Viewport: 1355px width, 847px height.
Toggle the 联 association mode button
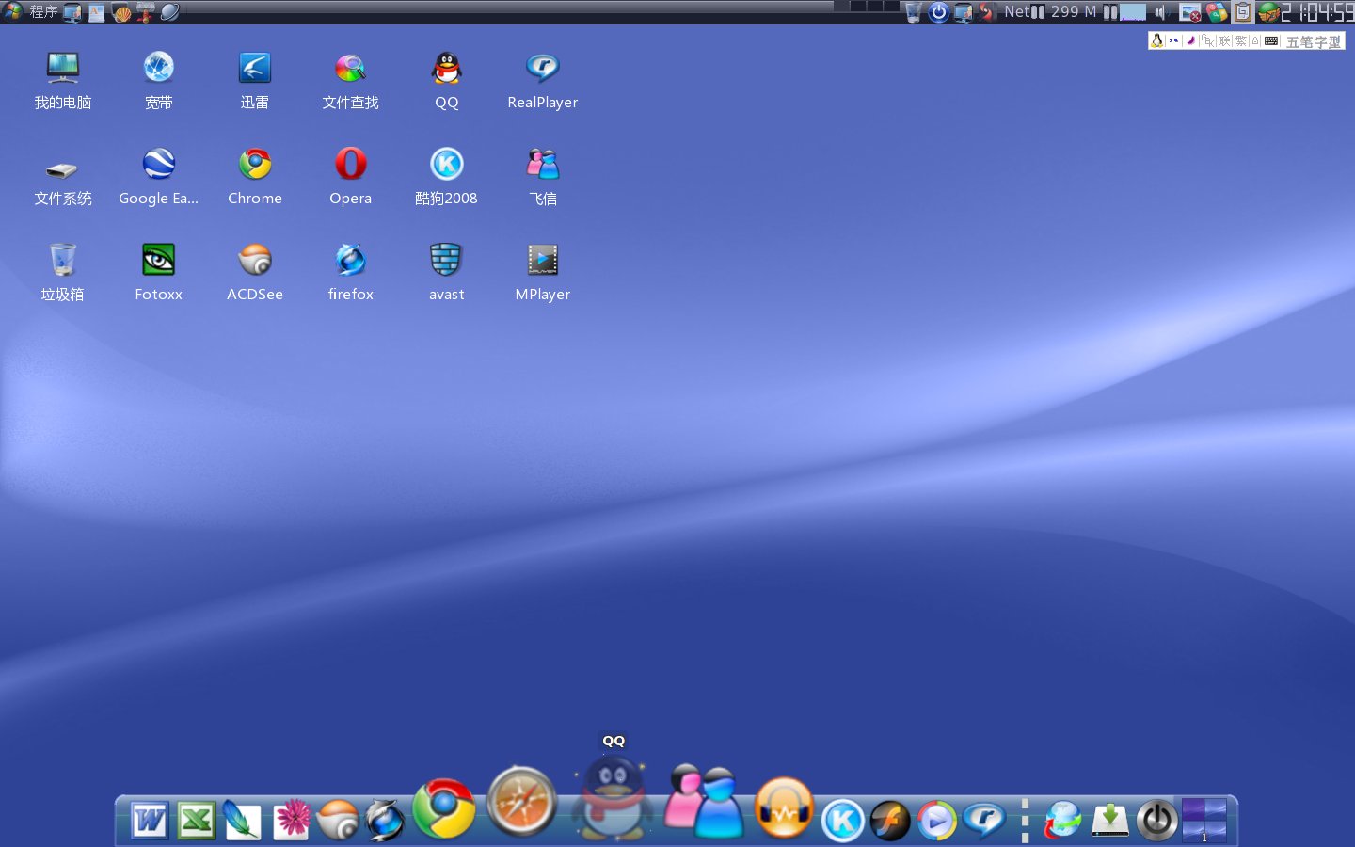click(1224, 40)
